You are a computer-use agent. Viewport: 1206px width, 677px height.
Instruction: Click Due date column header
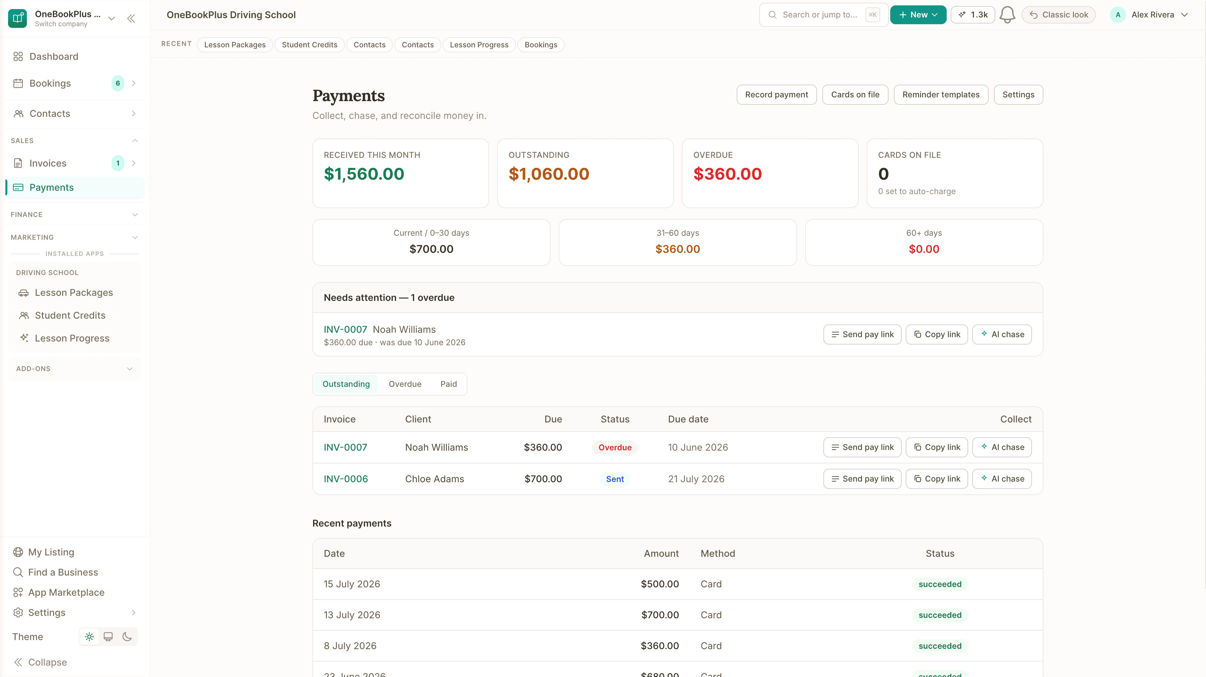pos(688,420)
